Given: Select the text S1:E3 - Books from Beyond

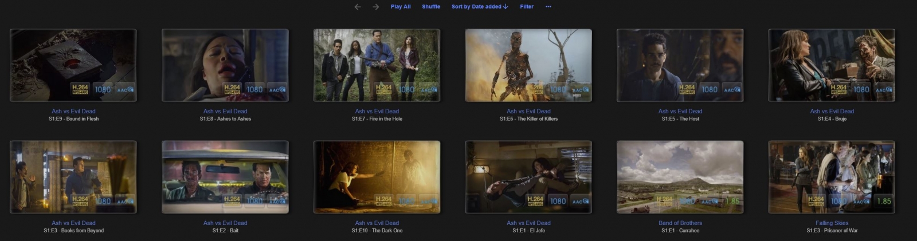Looking at the screenshot, I should click(x=73, y=231).
